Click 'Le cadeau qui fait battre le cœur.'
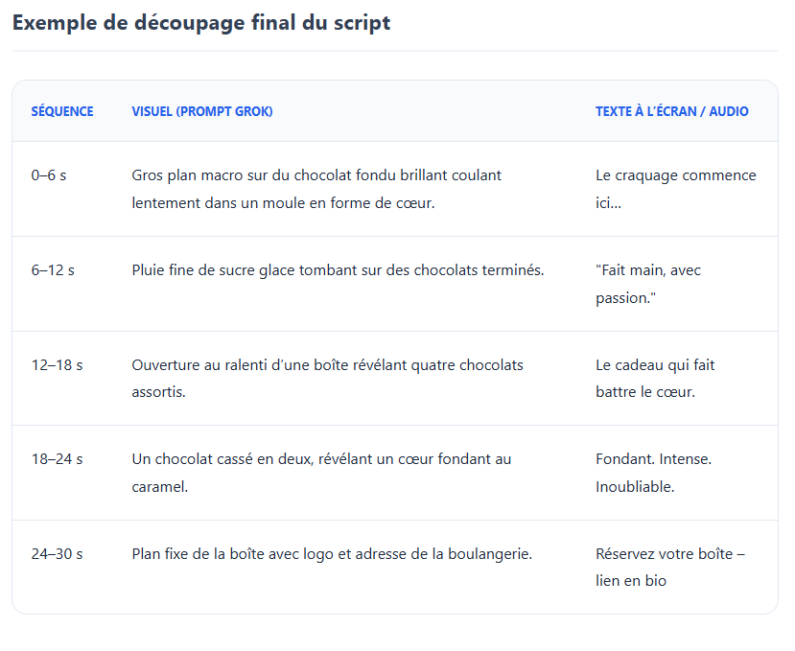 (655, 378)
